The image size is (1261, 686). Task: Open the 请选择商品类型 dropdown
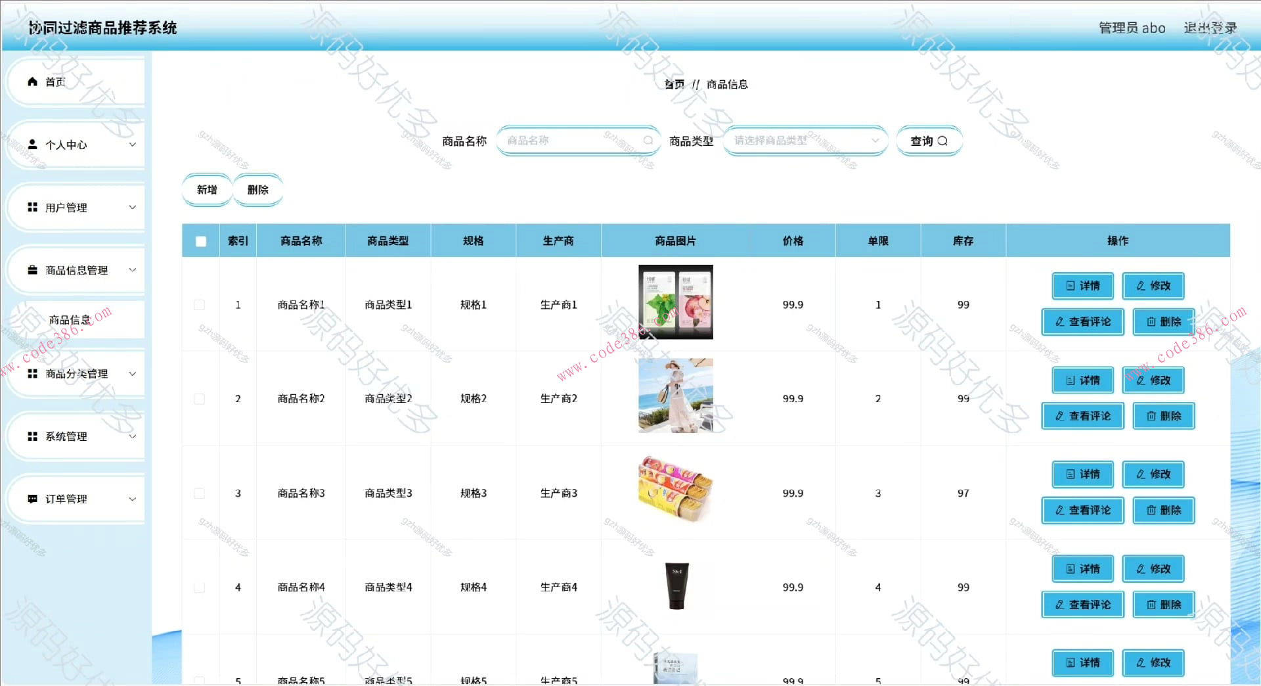805,141
